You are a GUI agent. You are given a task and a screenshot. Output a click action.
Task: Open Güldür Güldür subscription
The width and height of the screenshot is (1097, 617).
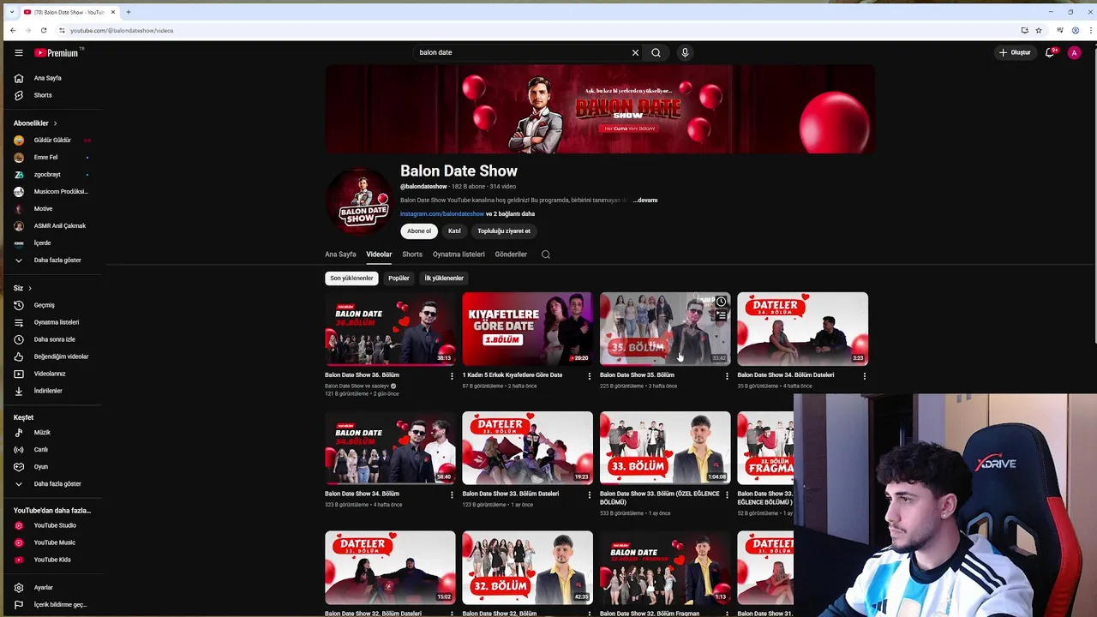51,141
